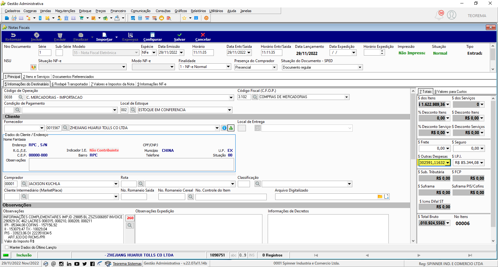Click last record navigation arrow
The height and width of the screenshot is (267, 498).
pyautogui.click(x=470, y=255)
